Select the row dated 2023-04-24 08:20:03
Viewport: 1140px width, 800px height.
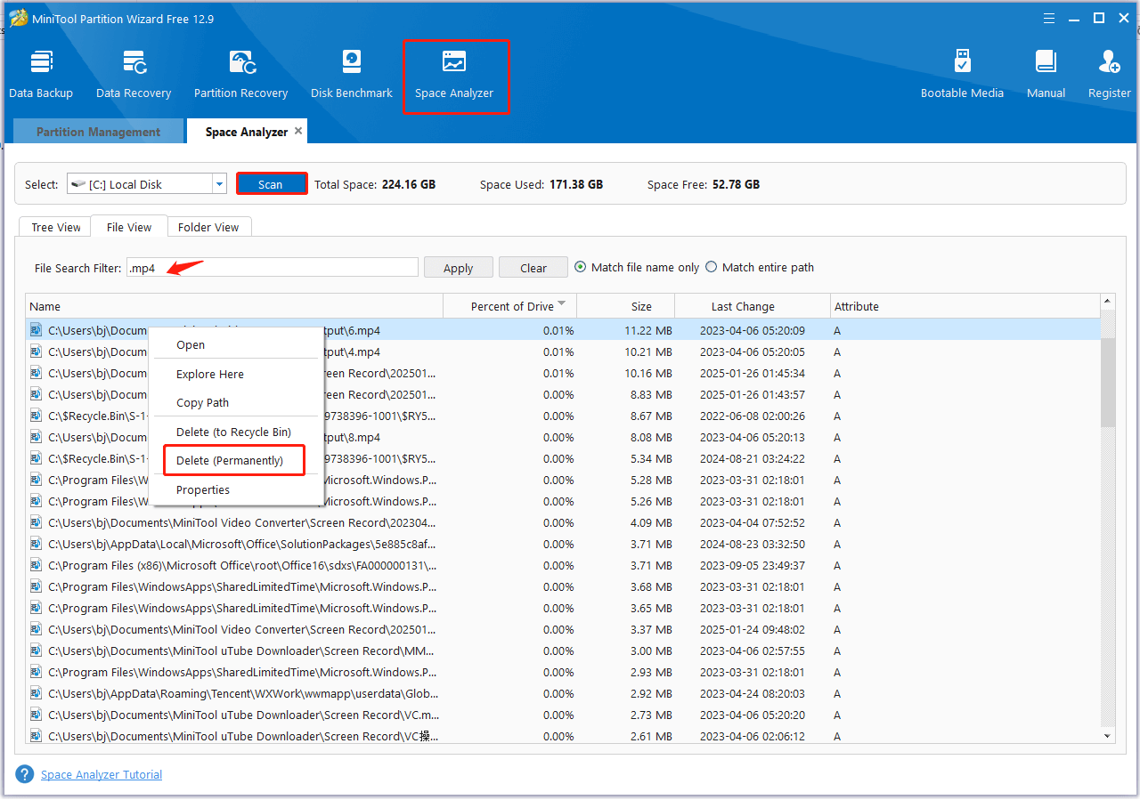(563, 693)
